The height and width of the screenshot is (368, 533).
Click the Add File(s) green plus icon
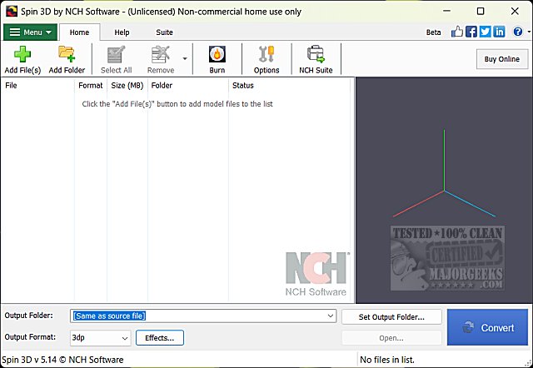point(22,54)
